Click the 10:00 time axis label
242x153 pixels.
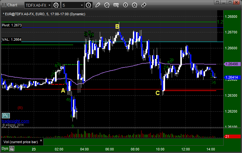[x=160, y=149]
